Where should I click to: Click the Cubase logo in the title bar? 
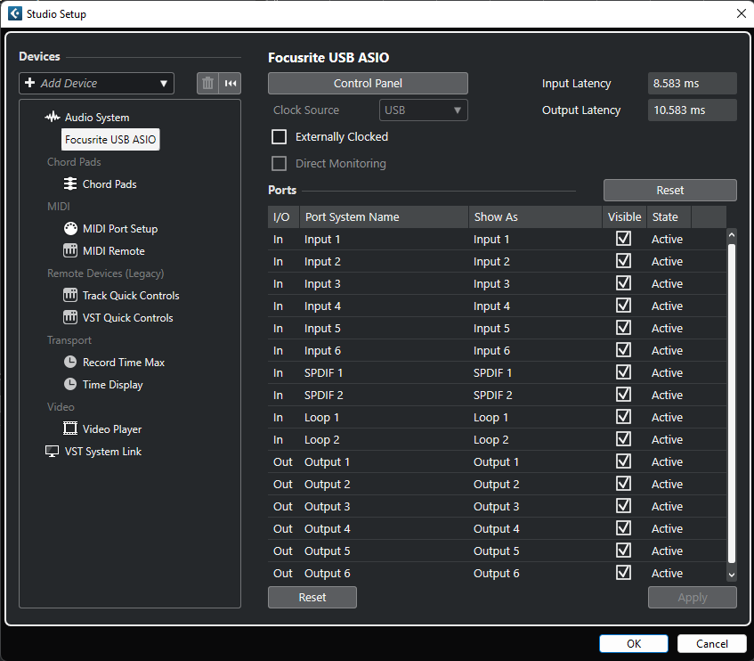point(15,13)
